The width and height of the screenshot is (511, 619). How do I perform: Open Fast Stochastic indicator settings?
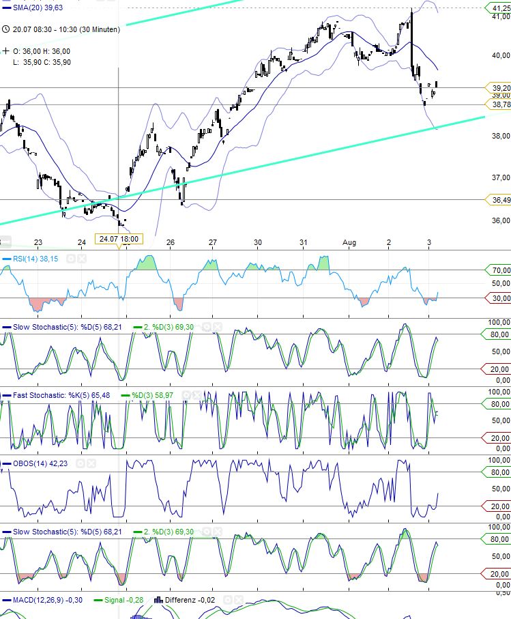point(186,395)
